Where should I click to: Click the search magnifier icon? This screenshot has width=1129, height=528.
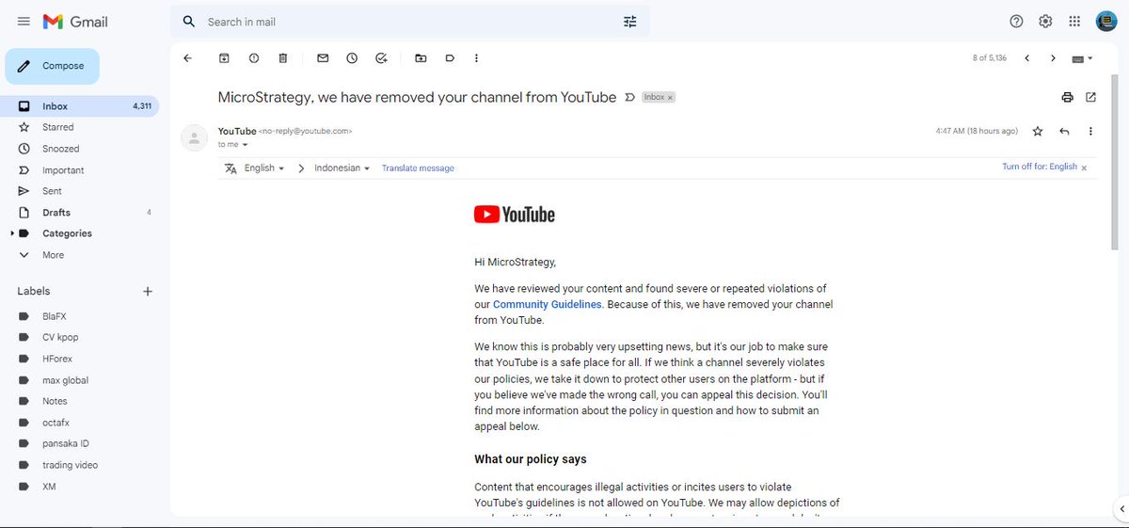(x=189, y=21)
